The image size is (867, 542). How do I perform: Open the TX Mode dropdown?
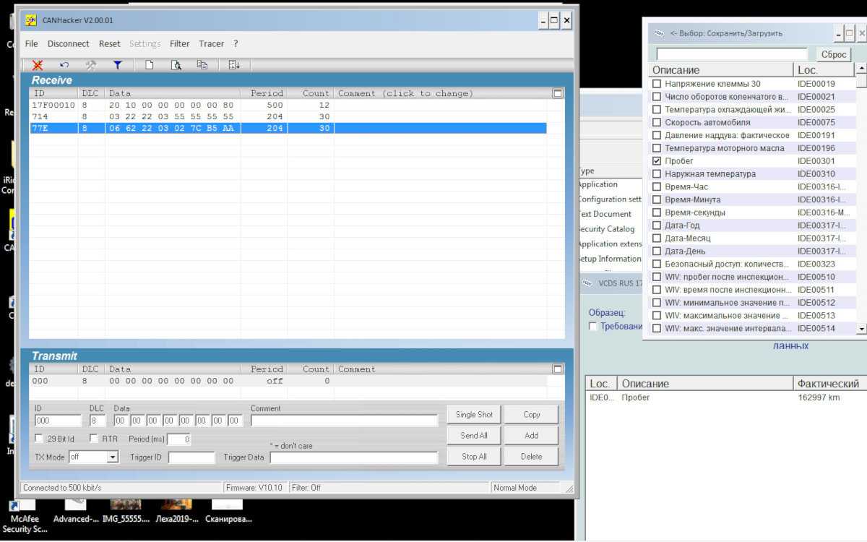point(113,457)
